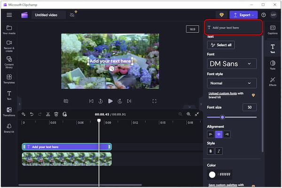Toggle italic text style

tap(219, 151)
